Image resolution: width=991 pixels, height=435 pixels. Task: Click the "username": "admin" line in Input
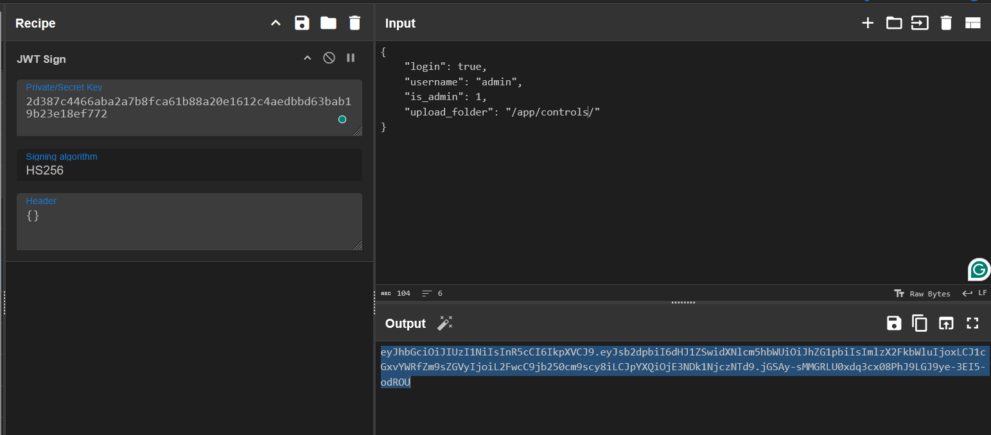click(464, 81)
